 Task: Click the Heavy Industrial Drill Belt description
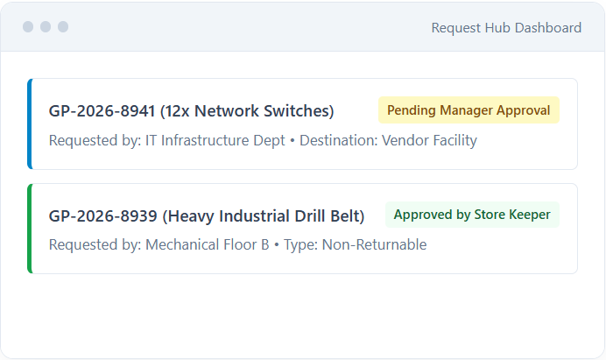point(264,216)
